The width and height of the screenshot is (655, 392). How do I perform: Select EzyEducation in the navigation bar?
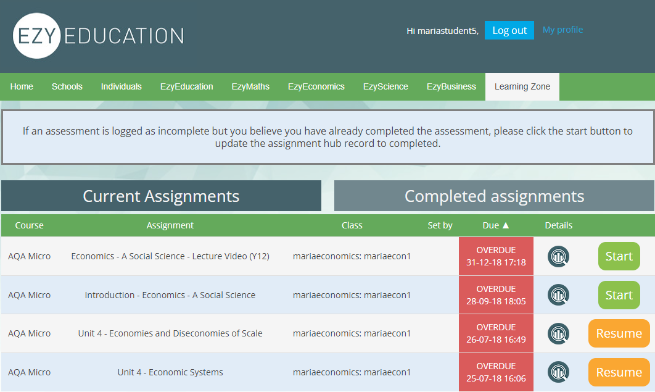click(187, 86)
